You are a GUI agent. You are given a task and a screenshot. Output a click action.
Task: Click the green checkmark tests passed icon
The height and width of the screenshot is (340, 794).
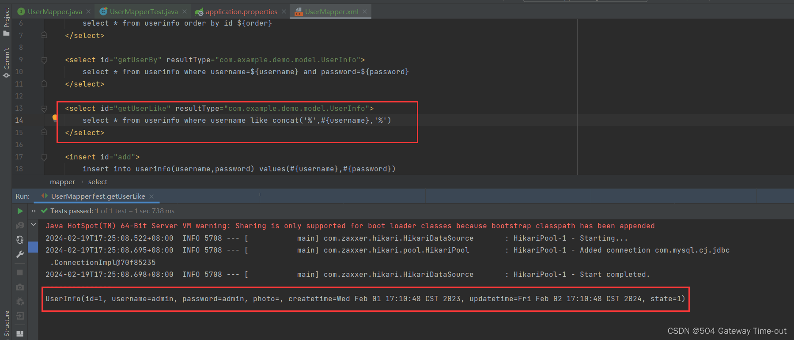[44, 211]
